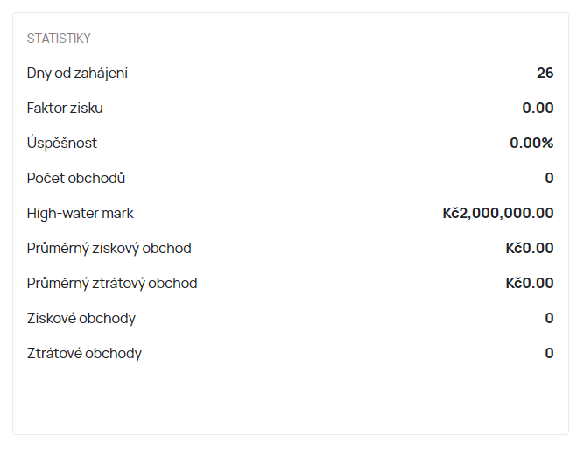The image size is (577, 451).
Task: Select the Dny od zahájení label
Action: (77, 74)
